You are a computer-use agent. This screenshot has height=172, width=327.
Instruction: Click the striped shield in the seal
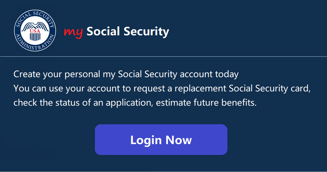pyautogui.click(x=34, y=37)
